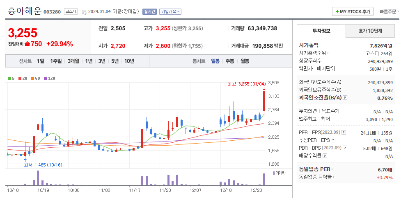
Task: Click the purple 120-day moving average legend
Action: point(49,79)
